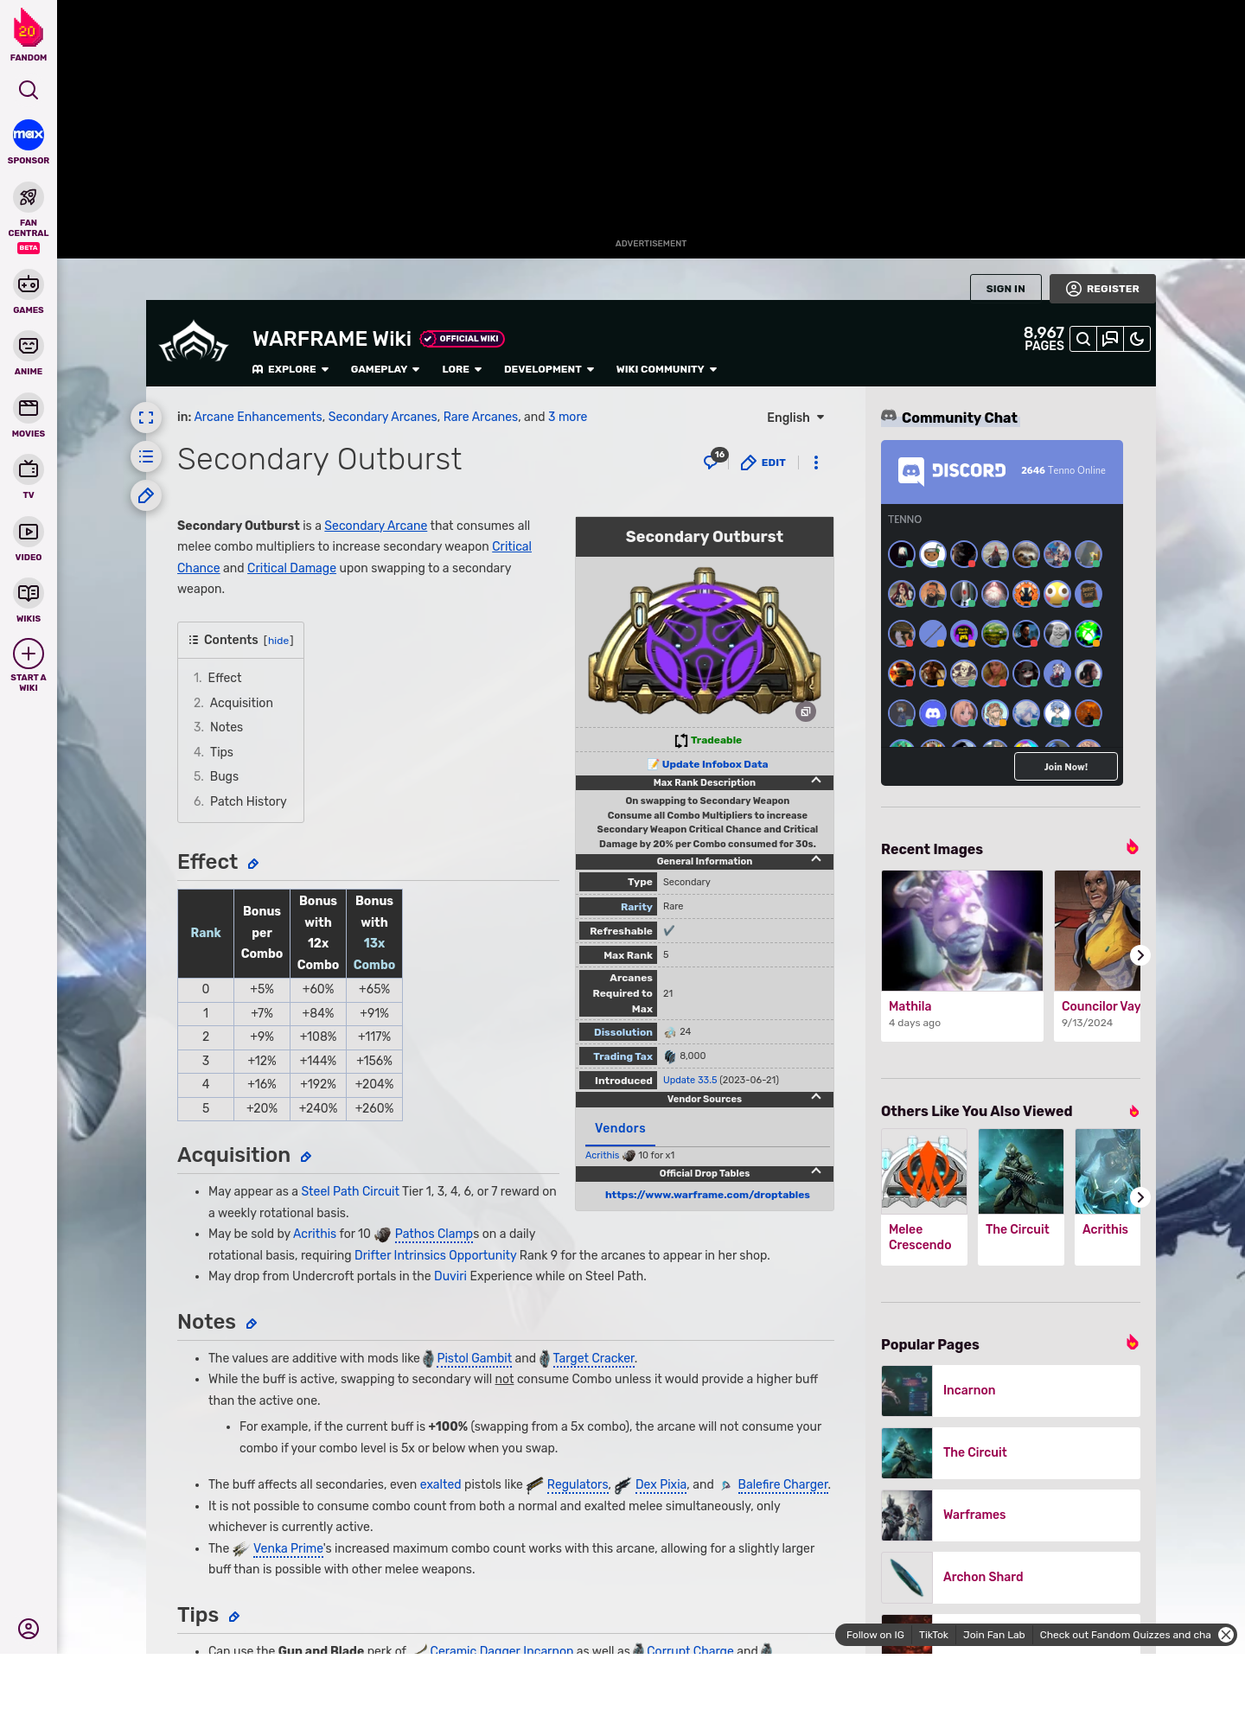Expand the Wiki Community menu
The width and height of the screenshot is (1245, 1729).
point(667,369)
